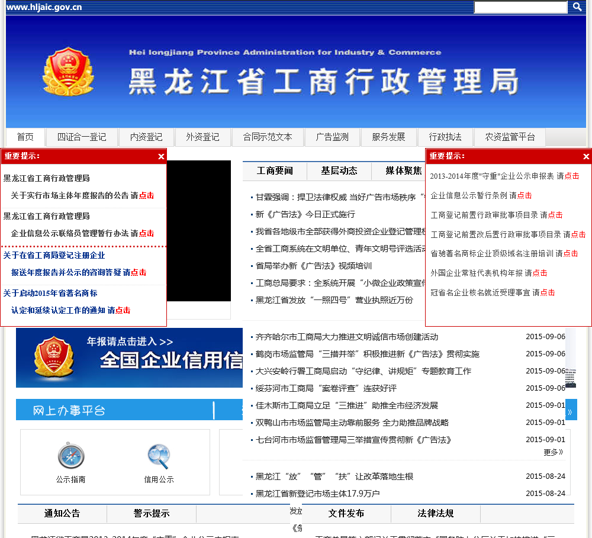The image size is (592, 538).
Task: Click the blue » arrow button
Action: pyautogui.click(x=571, y=411)
